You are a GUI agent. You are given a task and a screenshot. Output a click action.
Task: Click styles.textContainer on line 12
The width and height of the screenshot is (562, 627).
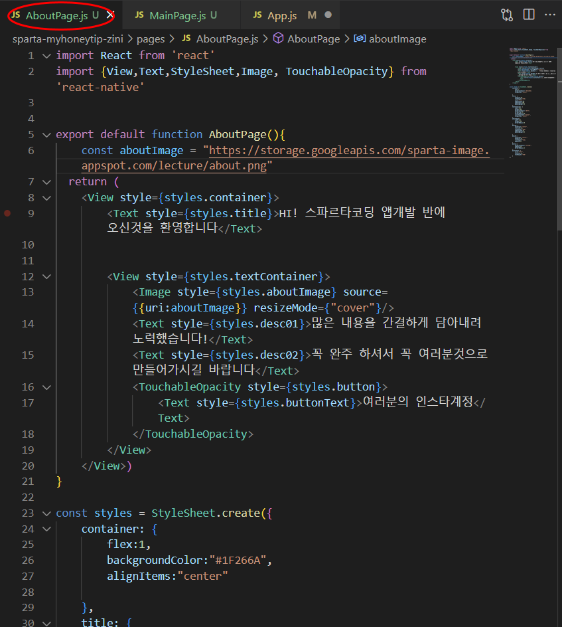tap(253, 277)
